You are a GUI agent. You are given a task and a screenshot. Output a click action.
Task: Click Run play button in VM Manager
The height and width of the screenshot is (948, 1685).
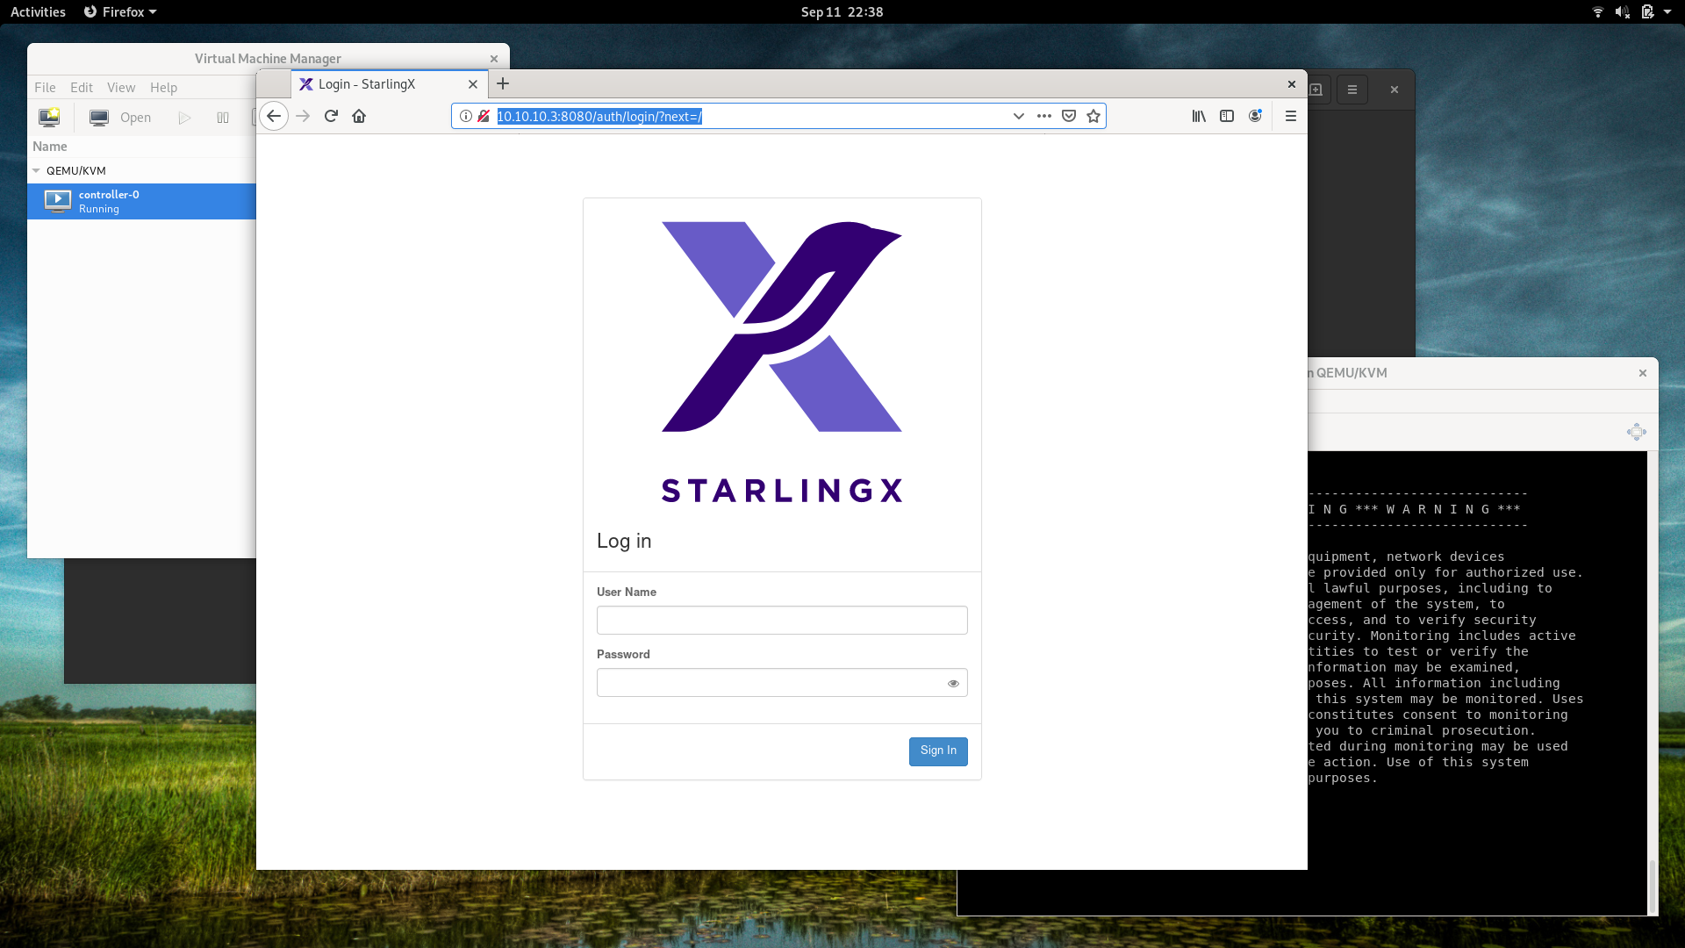click(184, 117)
